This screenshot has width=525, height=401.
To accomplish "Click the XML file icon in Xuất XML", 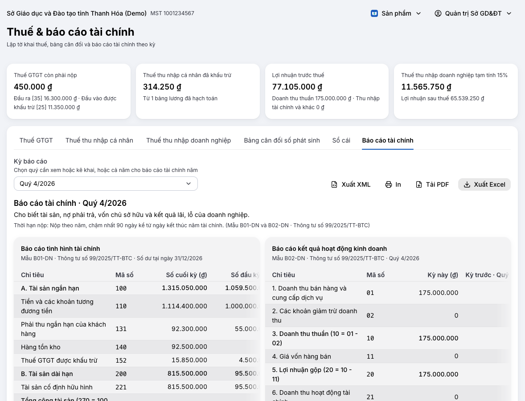I will click(334, 184).
